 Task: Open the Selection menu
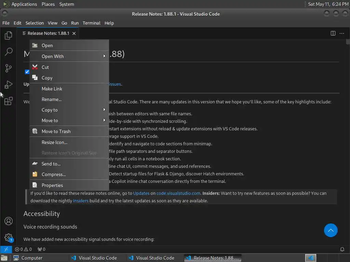[35, 23]
